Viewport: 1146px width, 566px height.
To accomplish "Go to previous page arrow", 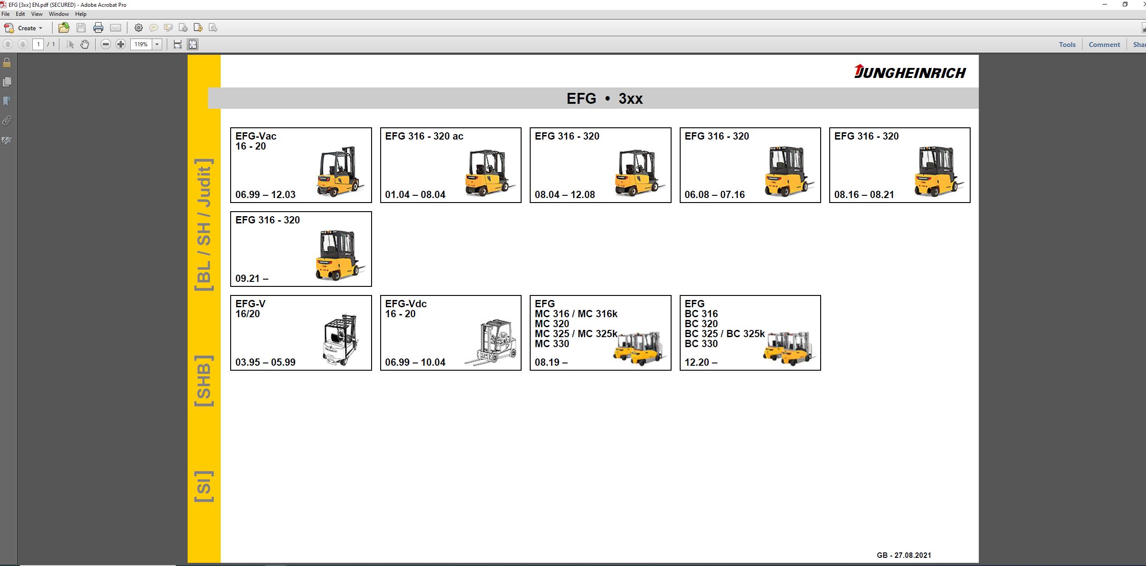I will (8, 44).
